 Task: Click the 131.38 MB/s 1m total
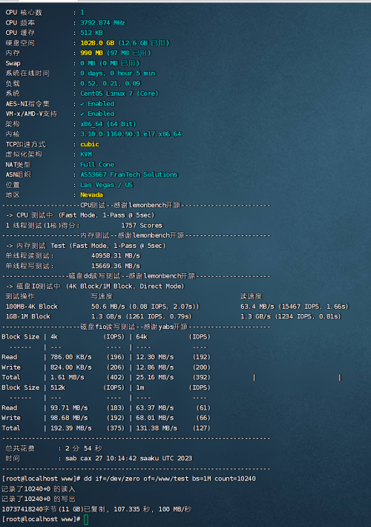(x=157, y=428)
